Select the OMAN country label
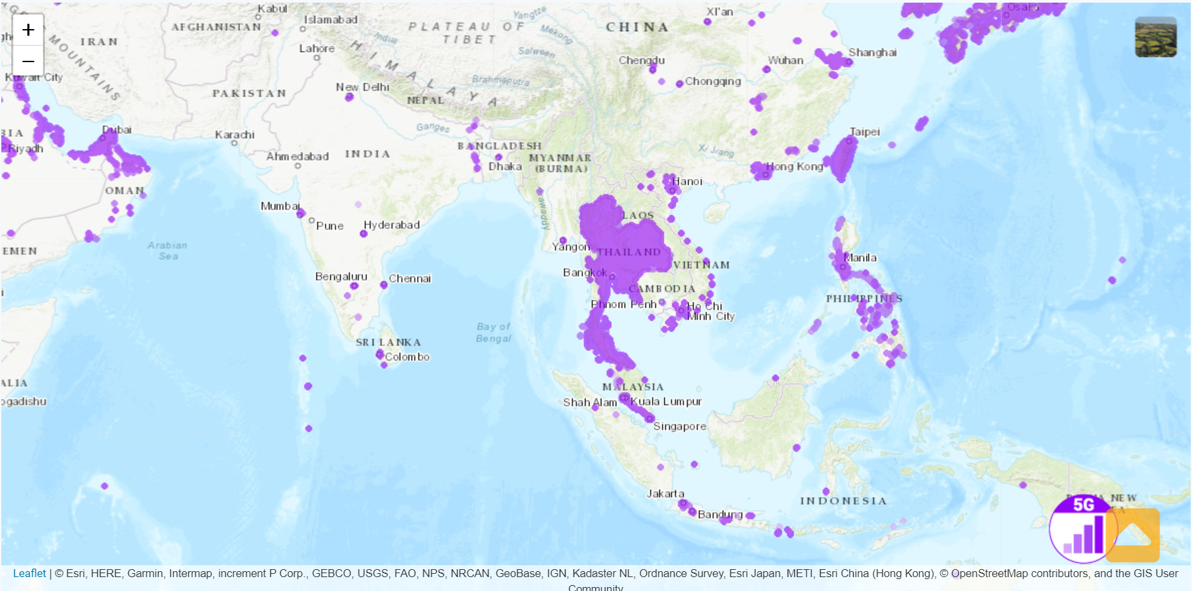1192x591 pixels. coord(125,190)
